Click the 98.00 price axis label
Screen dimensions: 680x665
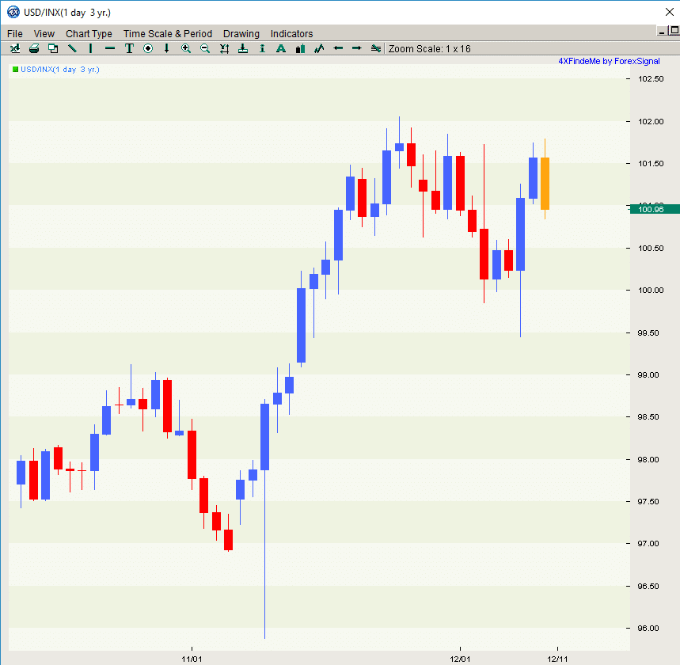(648, 459)
